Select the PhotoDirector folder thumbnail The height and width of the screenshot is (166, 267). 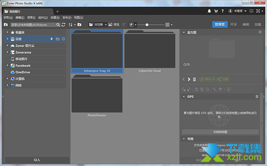point(97,96)
